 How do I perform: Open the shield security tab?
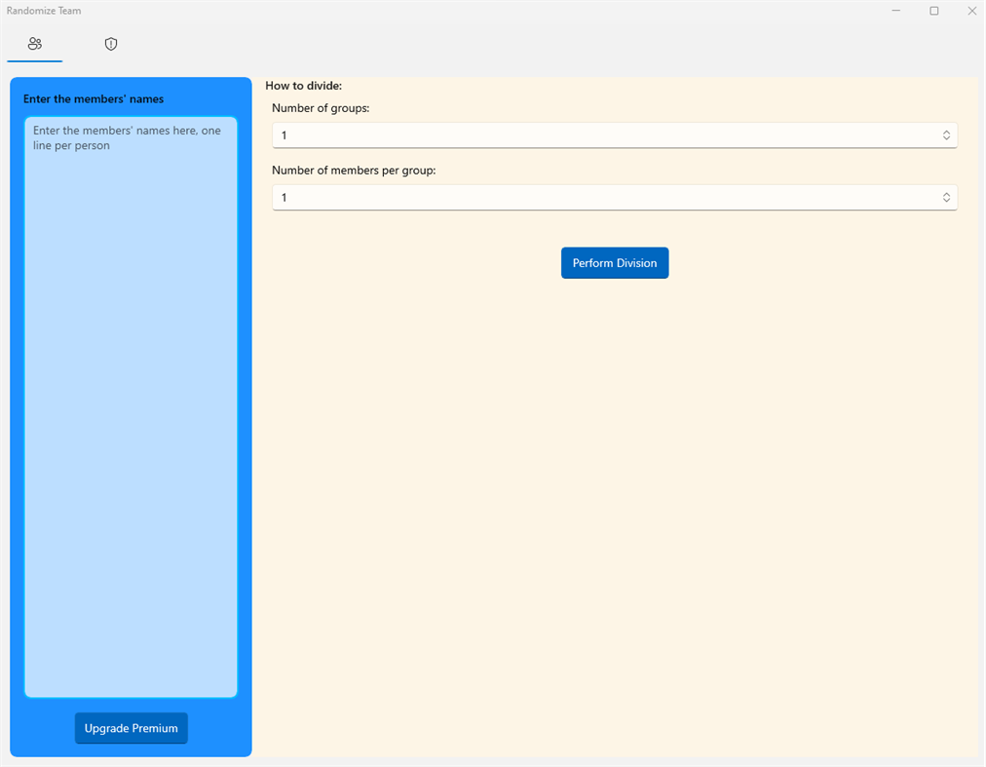110,44
